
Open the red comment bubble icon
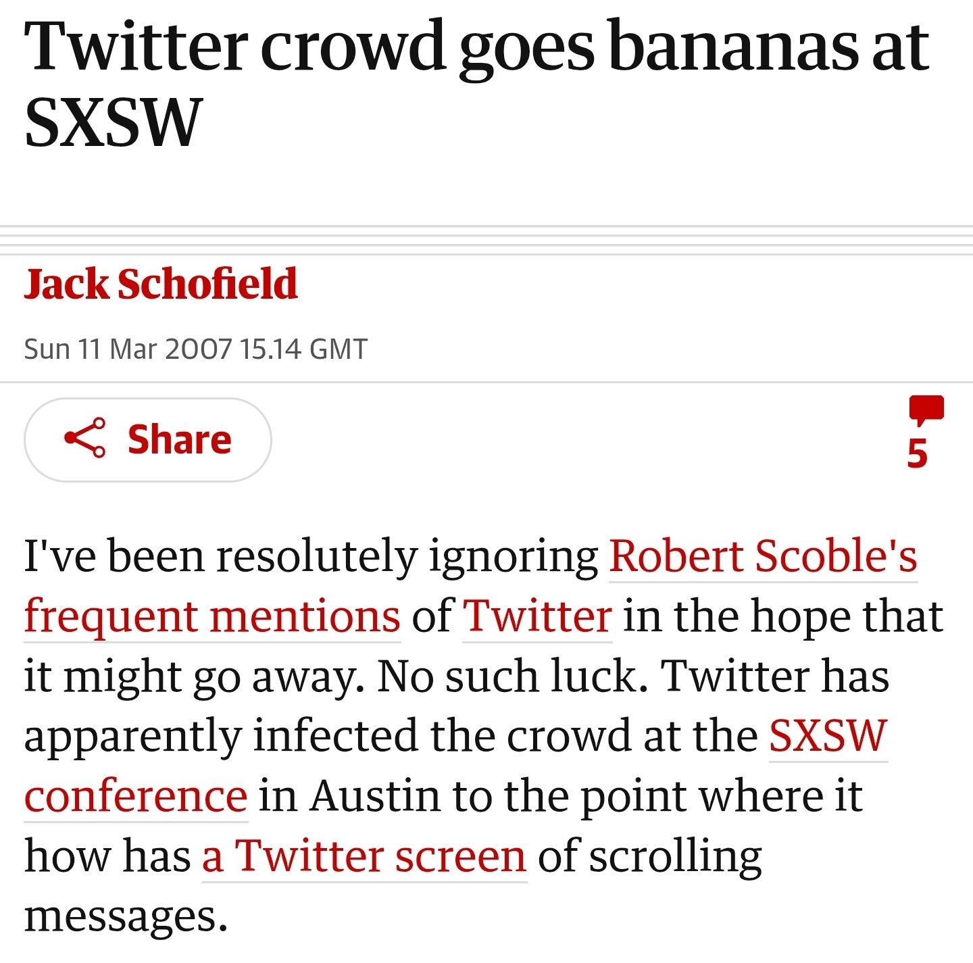coord(926,409)
